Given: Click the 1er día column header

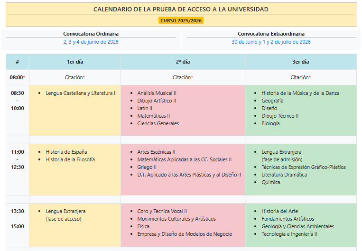Looking at the screenshot, I should (75, 62).
